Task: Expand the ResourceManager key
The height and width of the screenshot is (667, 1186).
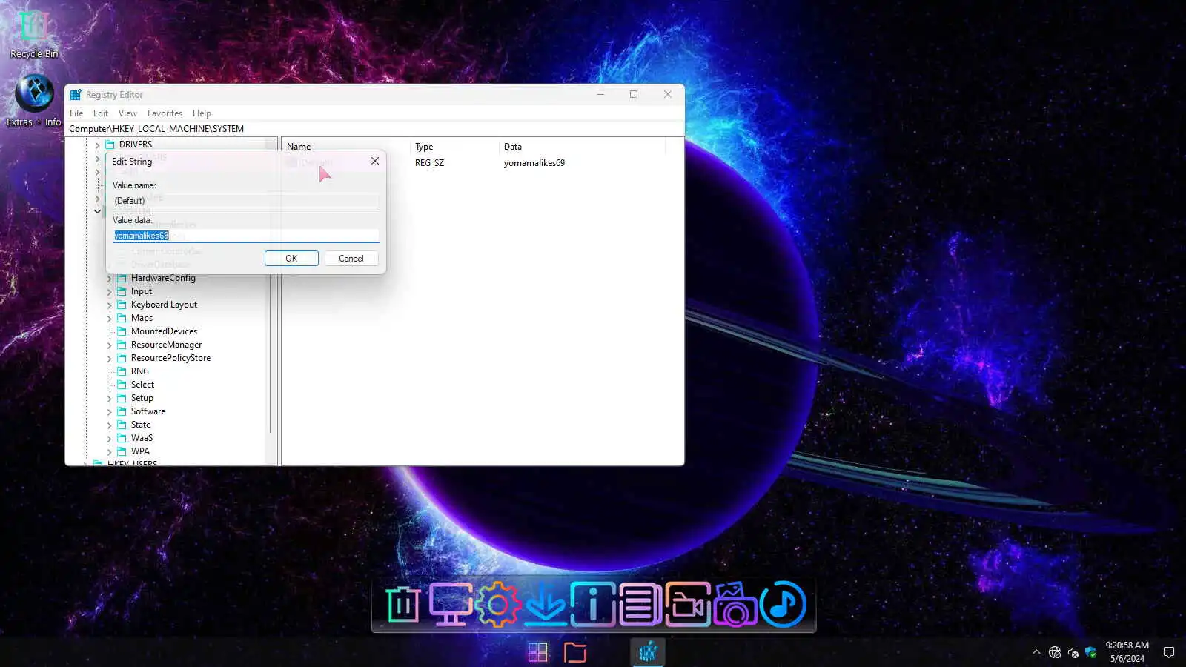Action: tap(109, 345)
